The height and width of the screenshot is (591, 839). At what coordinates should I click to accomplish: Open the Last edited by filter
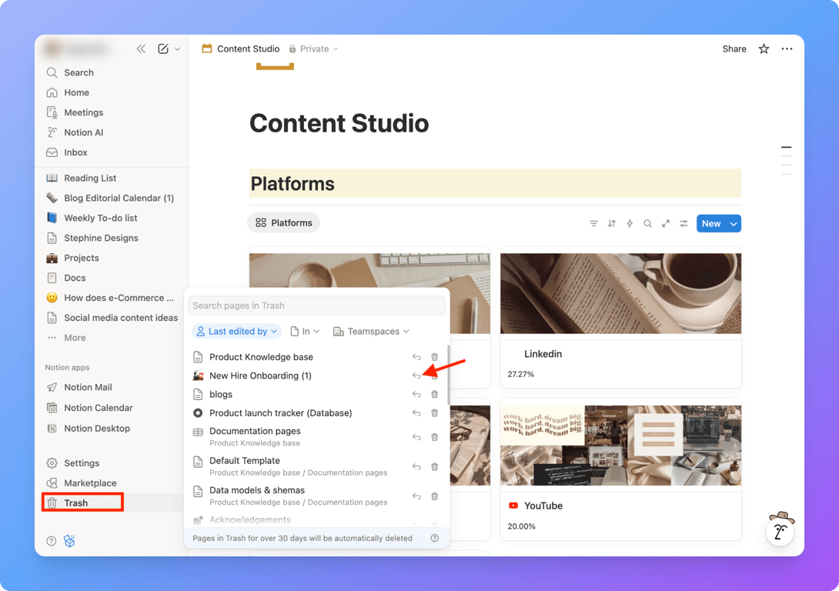(237, 332)
